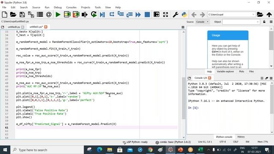Select the IPython console tab
This screenshot has width=274, height=154.
[x=224, y=137]
